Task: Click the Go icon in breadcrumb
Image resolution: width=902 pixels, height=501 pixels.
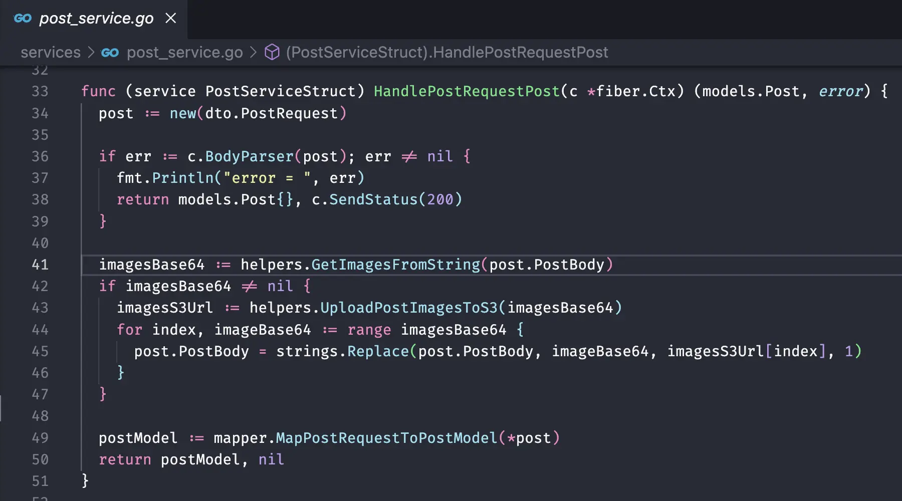Action: pyautogui.click(x=110, y=53)
